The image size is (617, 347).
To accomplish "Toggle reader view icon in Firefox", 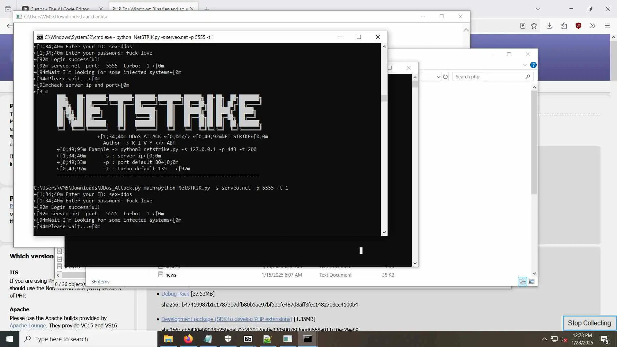I will [523, 26].
